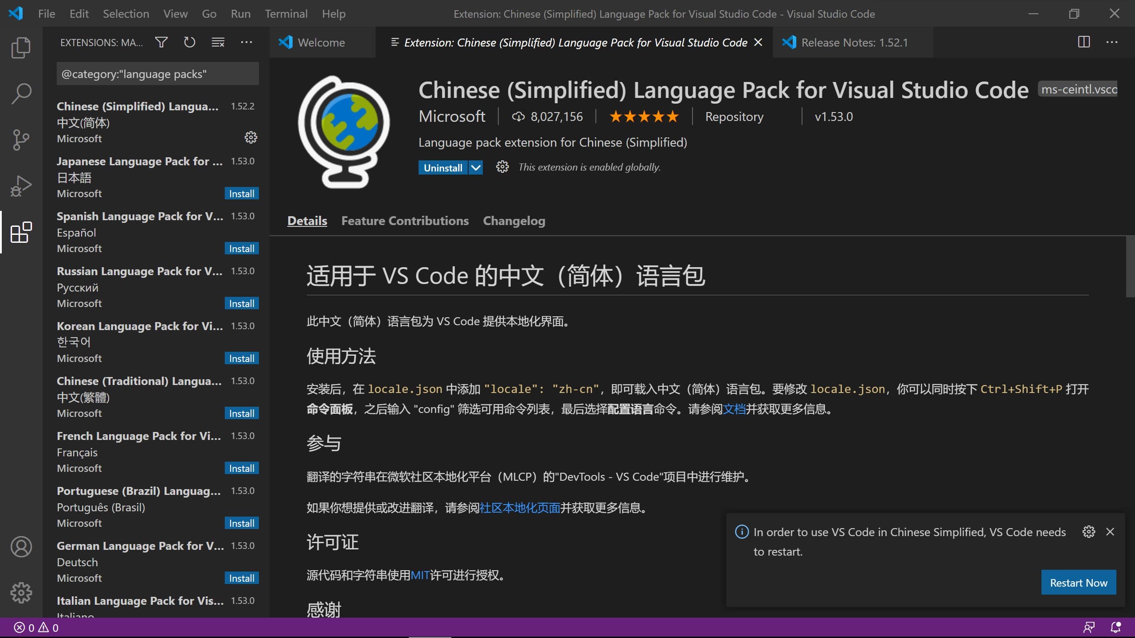Click the errors and warnings status indicator
This screenshot has width=1135, height=638.
[36, 628]
